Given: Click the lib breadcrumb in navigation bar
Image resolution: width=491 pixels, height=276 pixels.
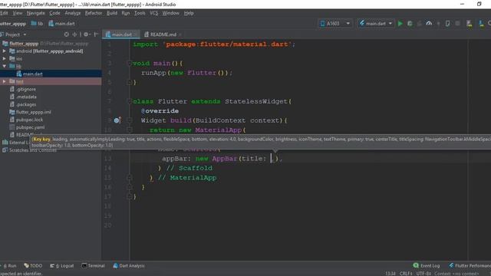Looking at the screenshot, I should 38,24.
